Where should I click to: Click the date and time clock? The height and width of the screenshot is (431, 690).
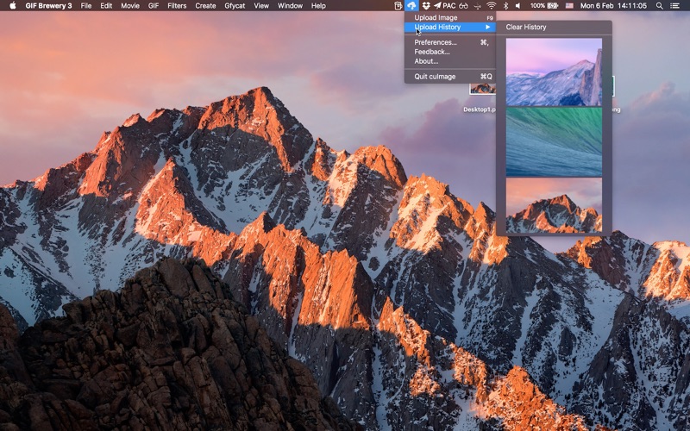click(x=613, y=6)
